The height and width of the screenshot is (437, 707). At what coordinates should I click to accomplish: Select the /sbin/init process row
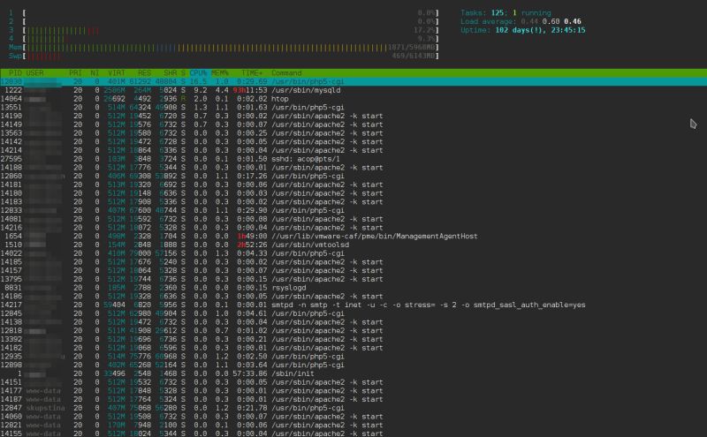[x=353, y=373]
